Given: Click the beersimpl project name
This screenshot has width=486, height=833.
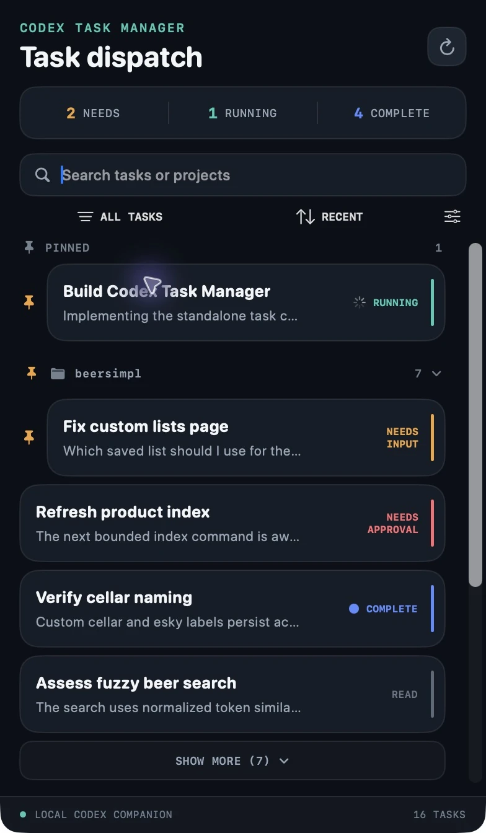Looking at the screenshot, I should [x=108, y=373].
